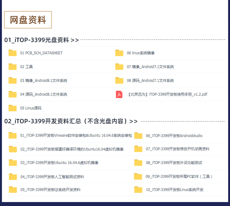
Task: Click the 网盘资料 title box
Action: pyautogui.click(x=28, y=20)
